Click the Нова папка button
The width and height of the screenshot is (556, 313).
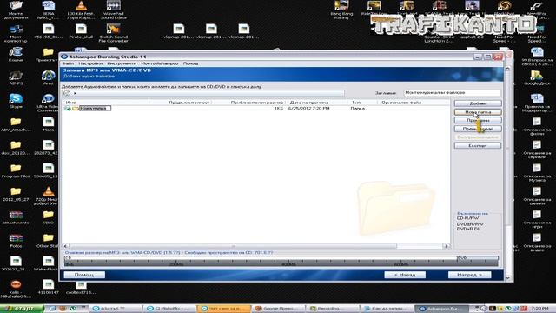point(478,112)
